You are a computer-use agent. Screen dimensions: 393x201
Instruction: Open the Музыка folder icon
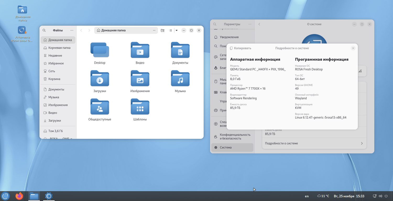tap(180, 79)
